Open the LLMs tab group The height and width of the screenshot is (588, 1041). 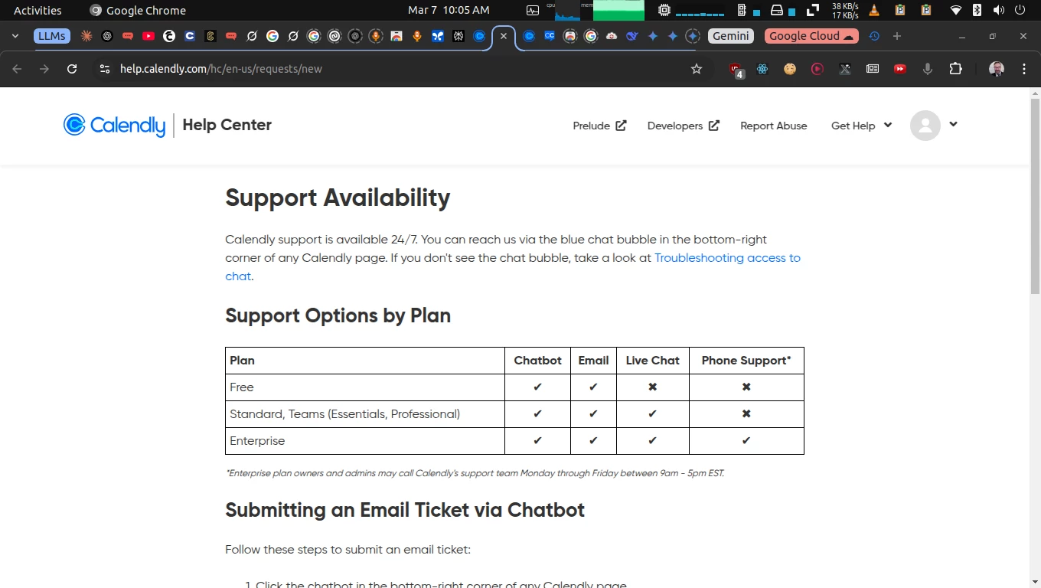(x=52, y=36)
